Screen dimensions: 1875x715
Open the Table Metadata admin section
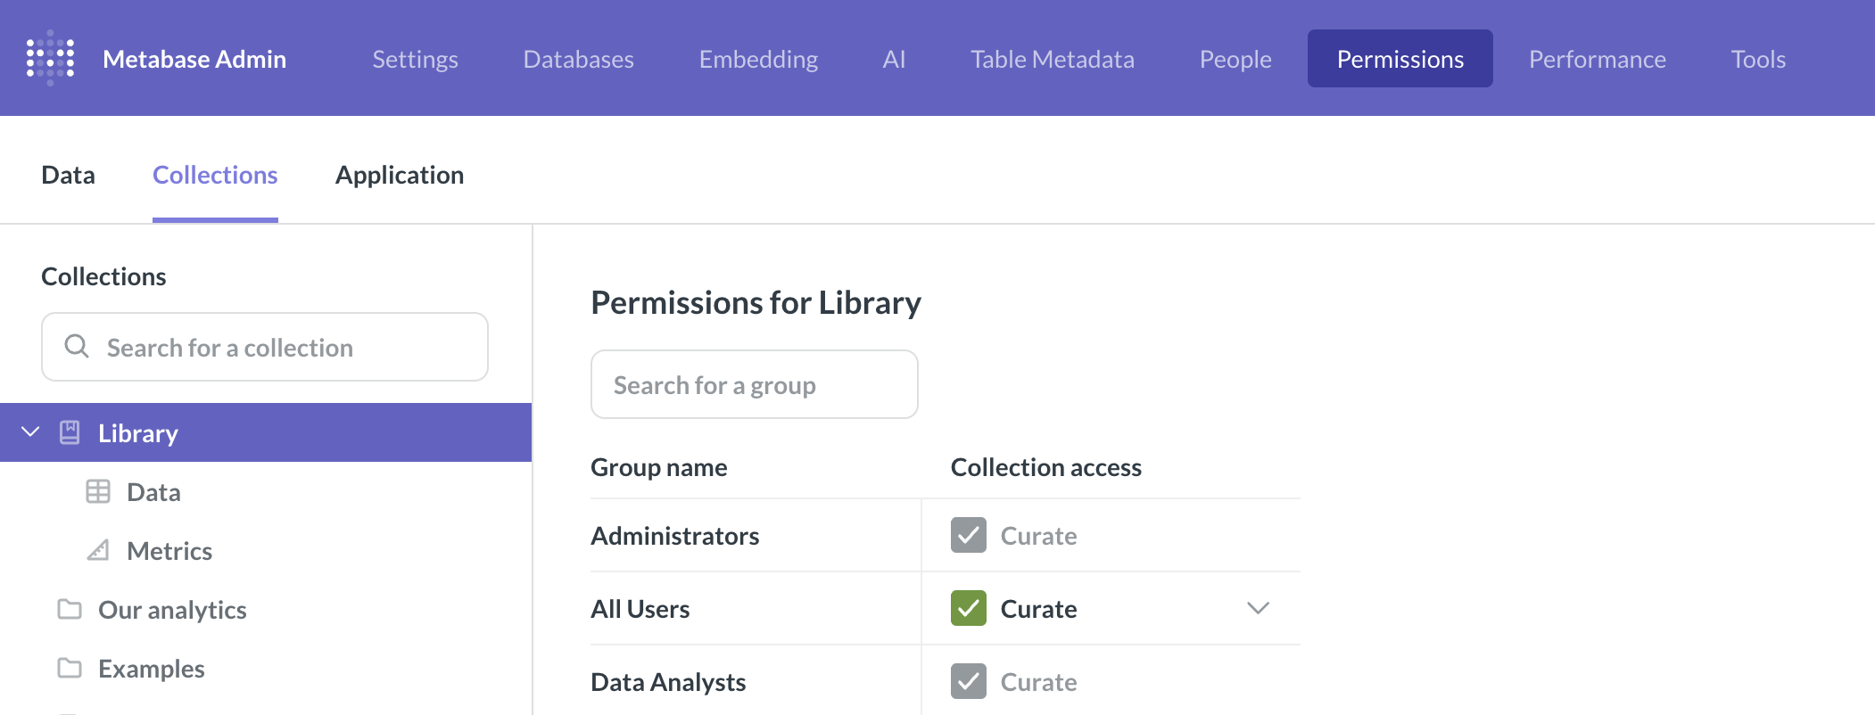pyautogui.click(x=1052, y=58)
